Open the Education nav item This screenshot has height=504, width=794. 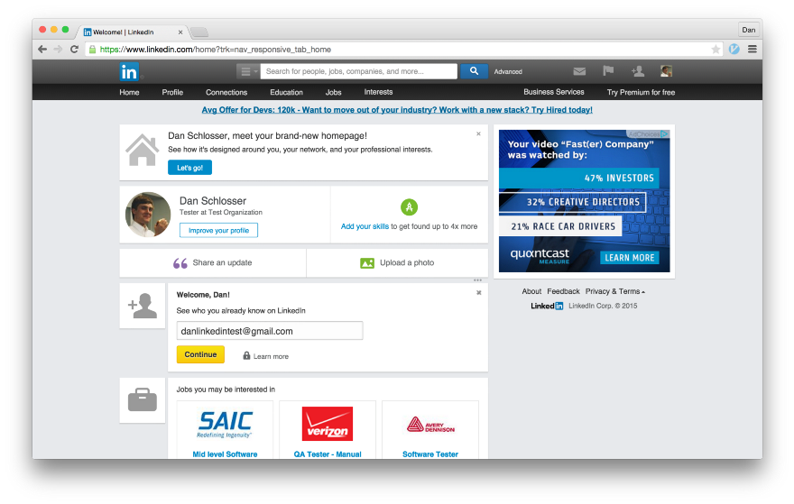click(x=286, y=92)
